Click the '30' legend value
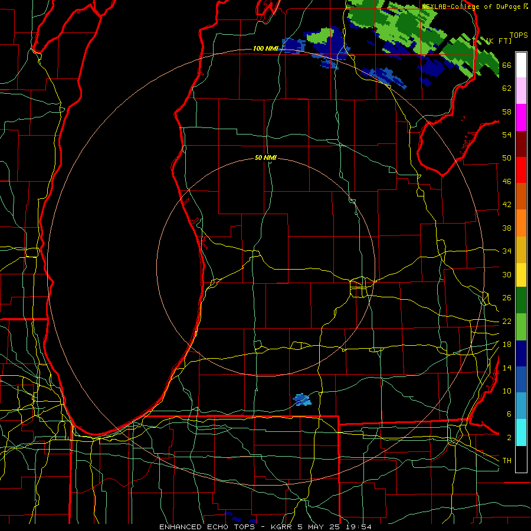This screenshot has height=531, width=531. [x=507, y=274]
